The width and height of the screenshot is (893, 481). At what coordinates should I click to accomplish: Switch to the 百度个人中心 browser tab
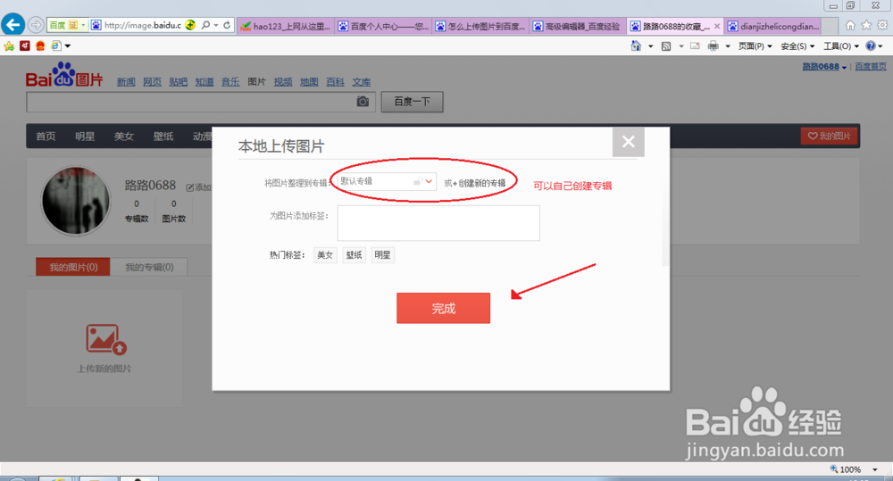(x=383, y=26)
